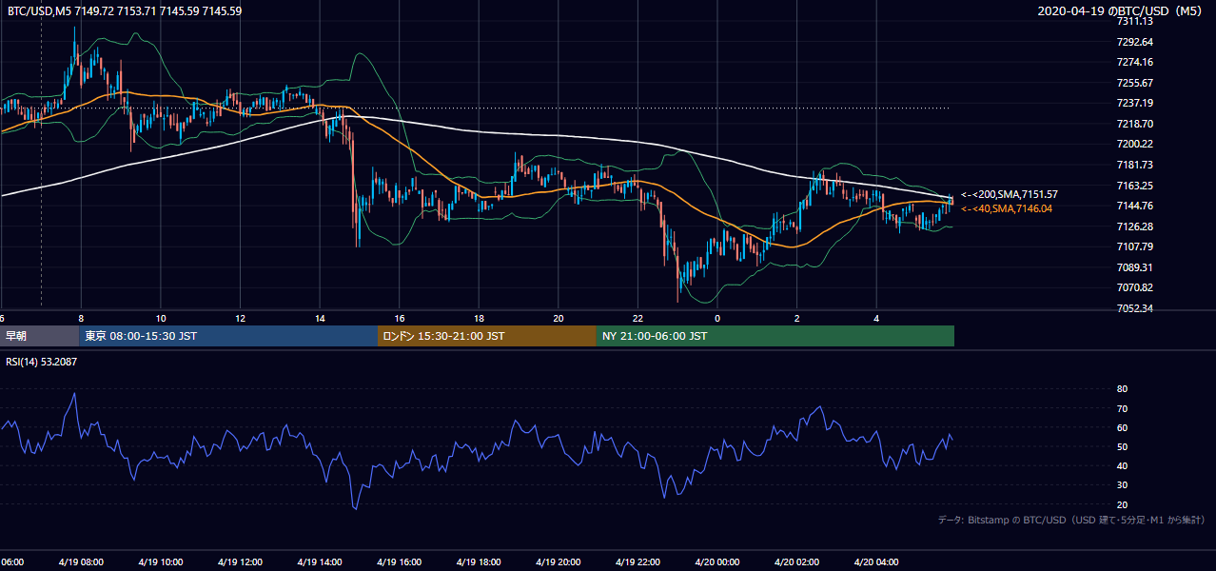This screenshot has width=1216, height=571.
Task: Click RSI scale value 50
Action: pyautogui.click(x=1122, y=446)
